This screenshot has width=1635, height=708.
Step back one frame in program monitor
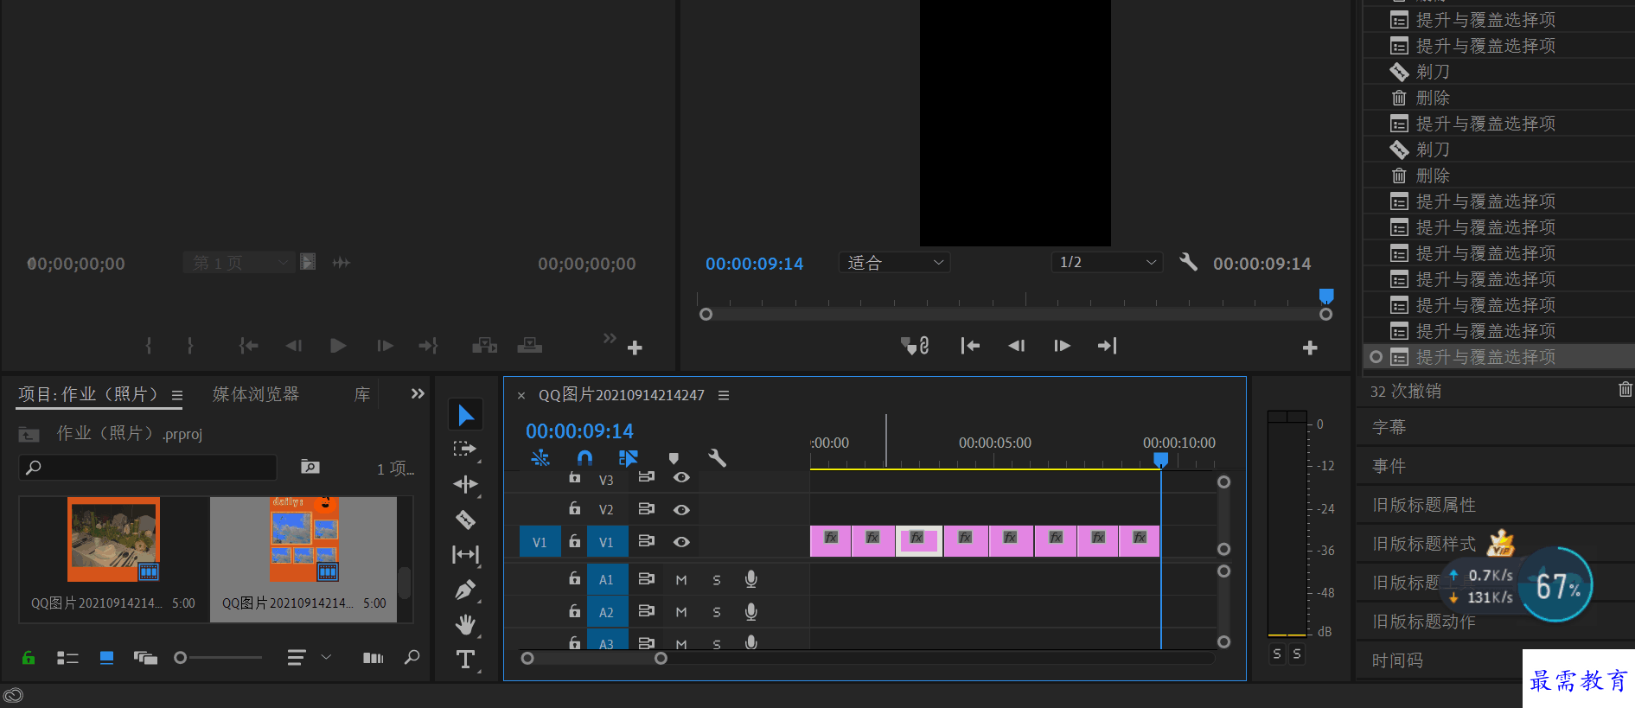[x=1016, y=346]
